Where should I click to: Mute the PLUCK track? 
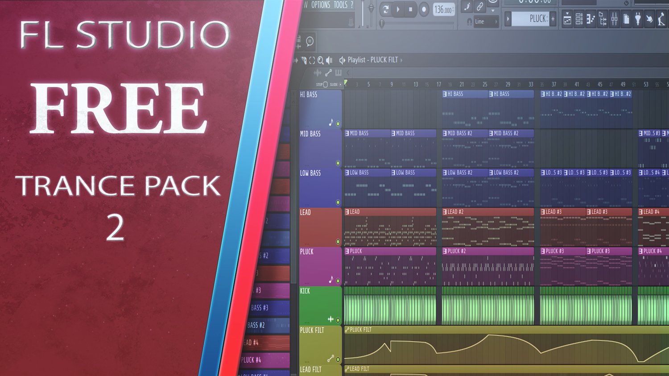click(x=338, y=281)
